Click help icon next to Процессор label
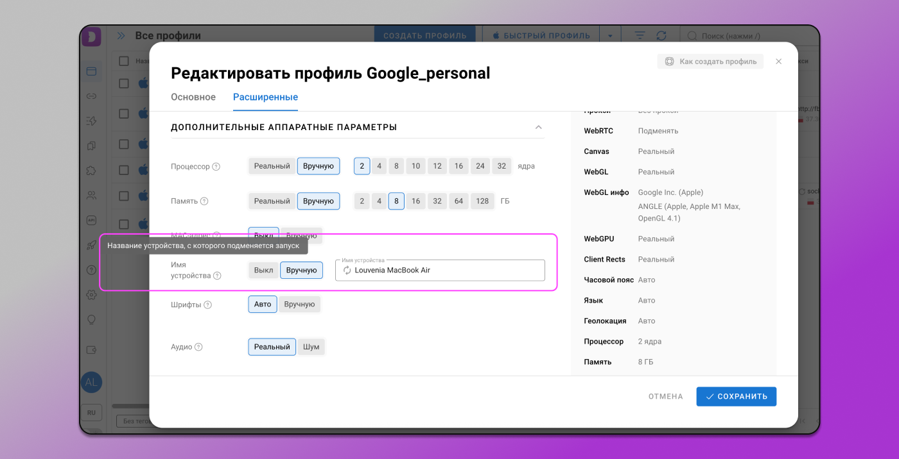Viewport: 899px width, 459px height. pyautogui.click(x=216, y=167)
